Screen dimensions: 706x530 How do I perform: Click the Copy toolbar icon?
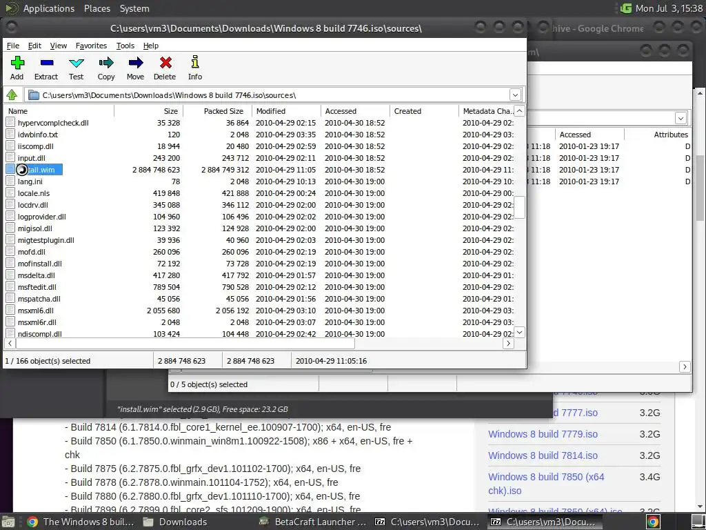[x=106, y=63]
